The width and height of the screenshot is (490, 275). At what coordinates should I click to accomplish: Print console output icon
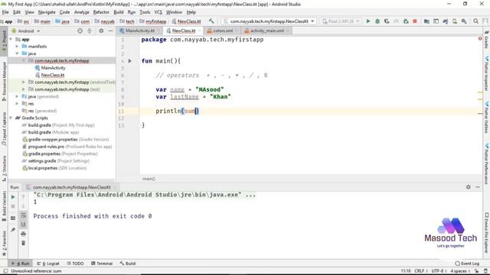(24, 234)
